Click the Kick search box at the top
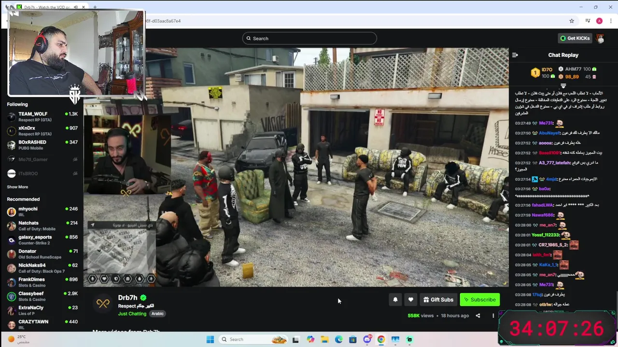The image size is (618, 347). coord(309,39)
